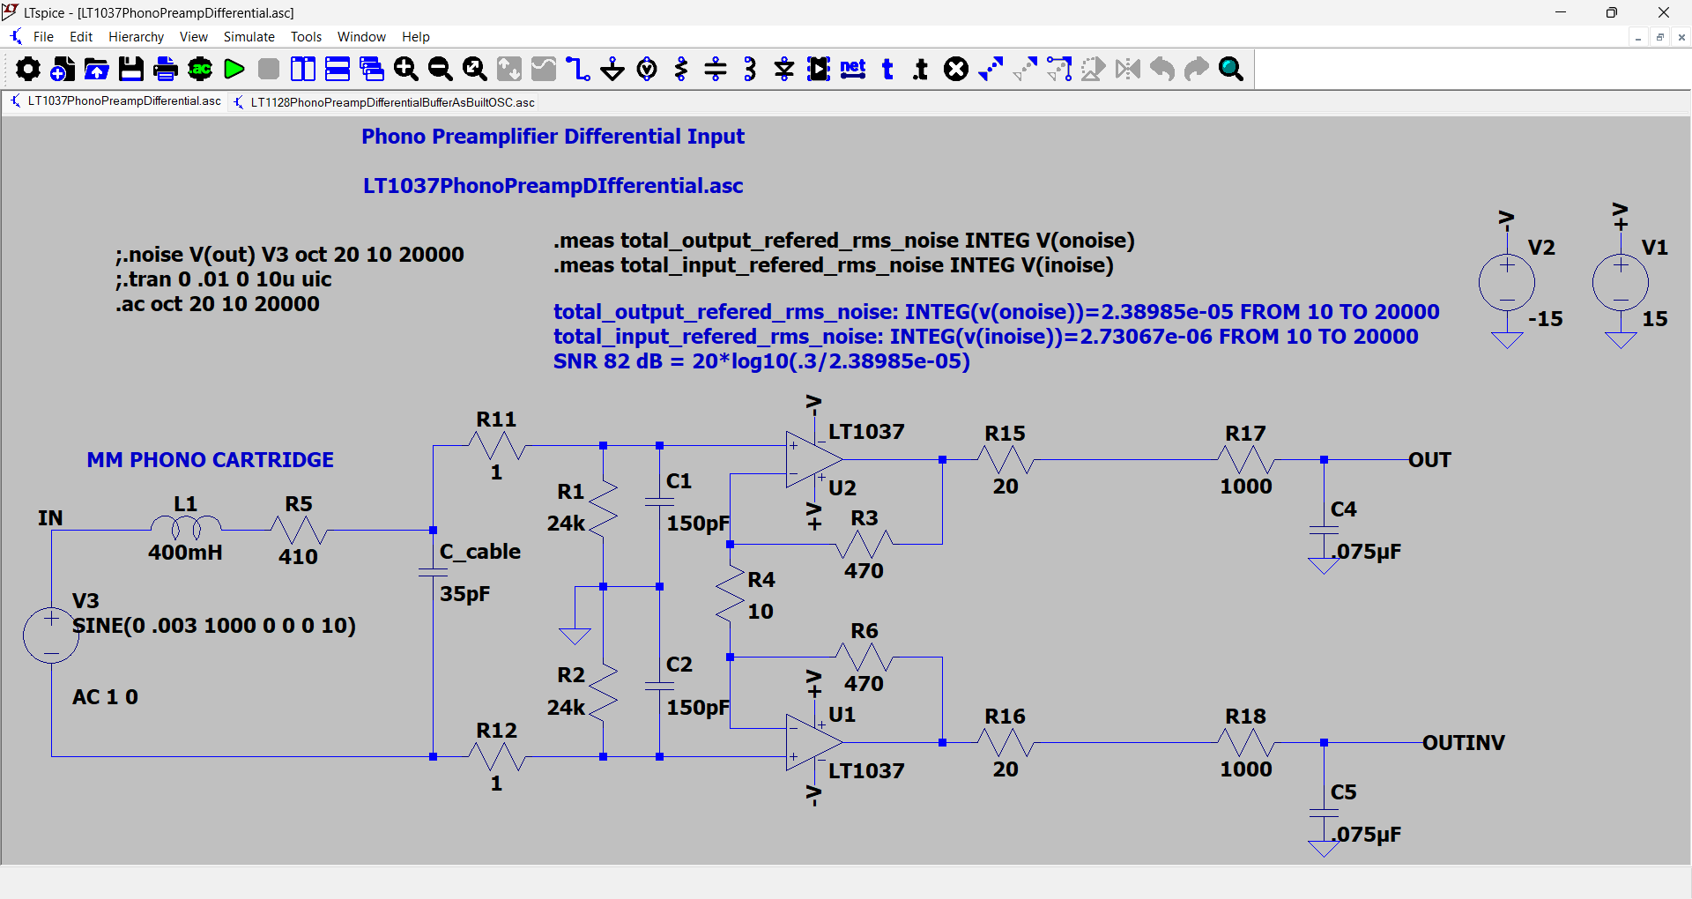Image resolution: width=1692 pixels, height=899 pixels.
Task: Open the Hierarchy menu
Action: pyautogui.click(x=136, y=37)
